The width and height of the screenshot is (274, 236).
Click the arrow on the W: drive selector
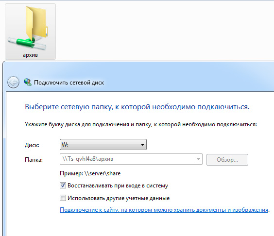(142, 144)
